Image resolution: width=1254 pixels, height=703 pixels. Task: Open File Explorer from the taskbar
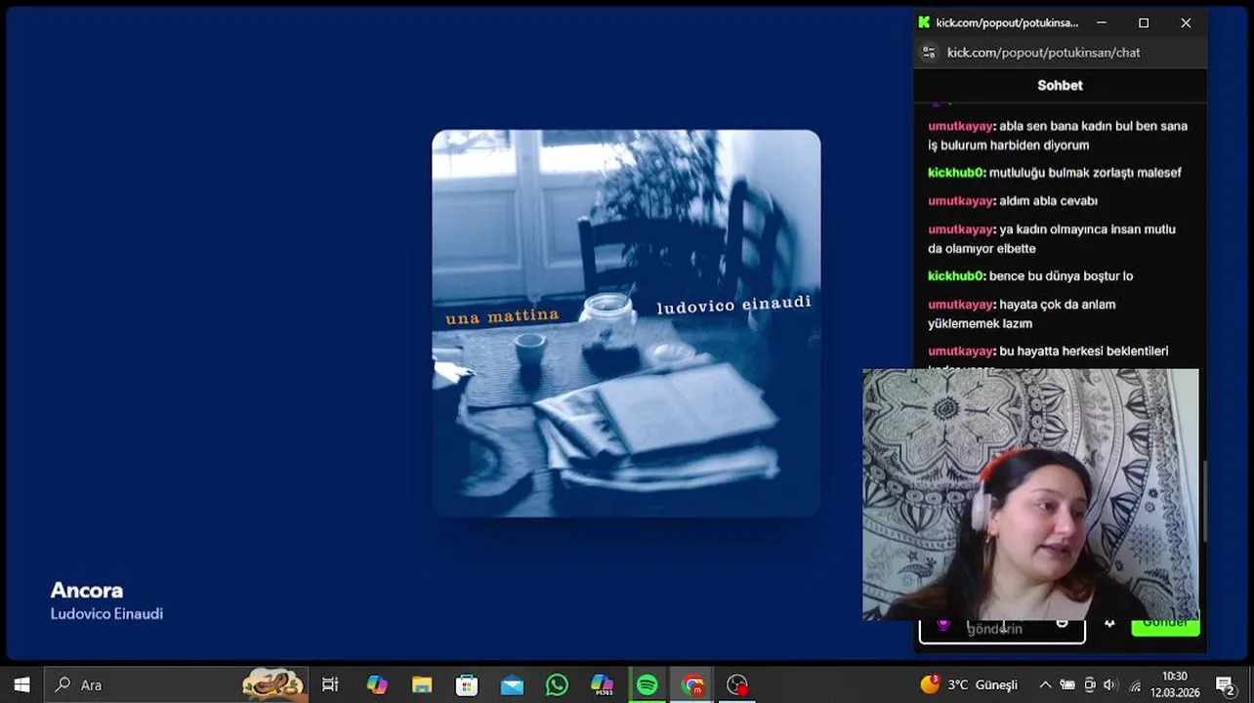(x=422, y=684)
